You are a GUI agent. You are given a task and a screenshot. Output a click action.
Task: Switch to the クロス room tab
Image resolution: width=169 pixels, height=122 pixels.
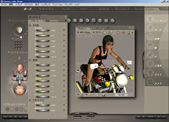[103, 9]
